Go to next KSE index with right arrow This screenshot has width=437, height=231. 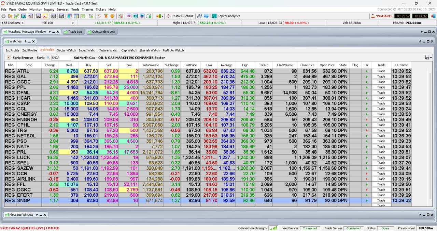point(73,23)
